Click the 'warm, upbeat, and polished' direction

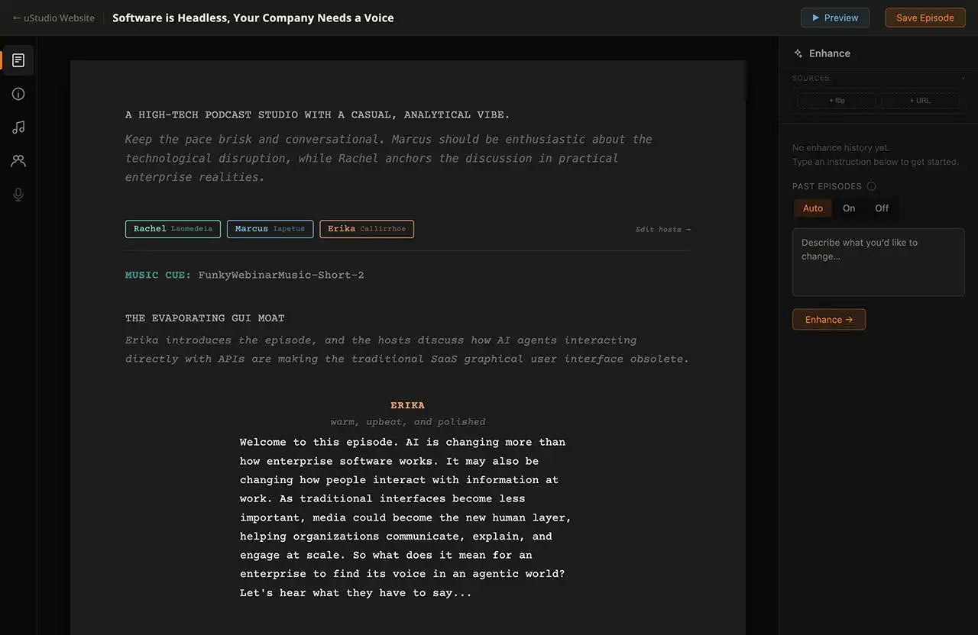pos(407,422)
